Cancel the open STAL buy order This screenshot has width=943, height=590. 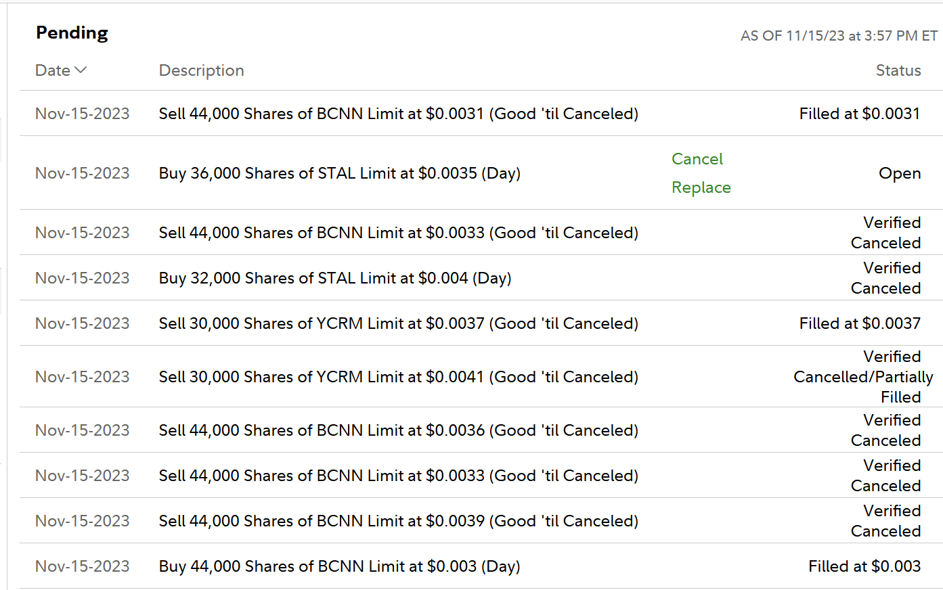697,159
